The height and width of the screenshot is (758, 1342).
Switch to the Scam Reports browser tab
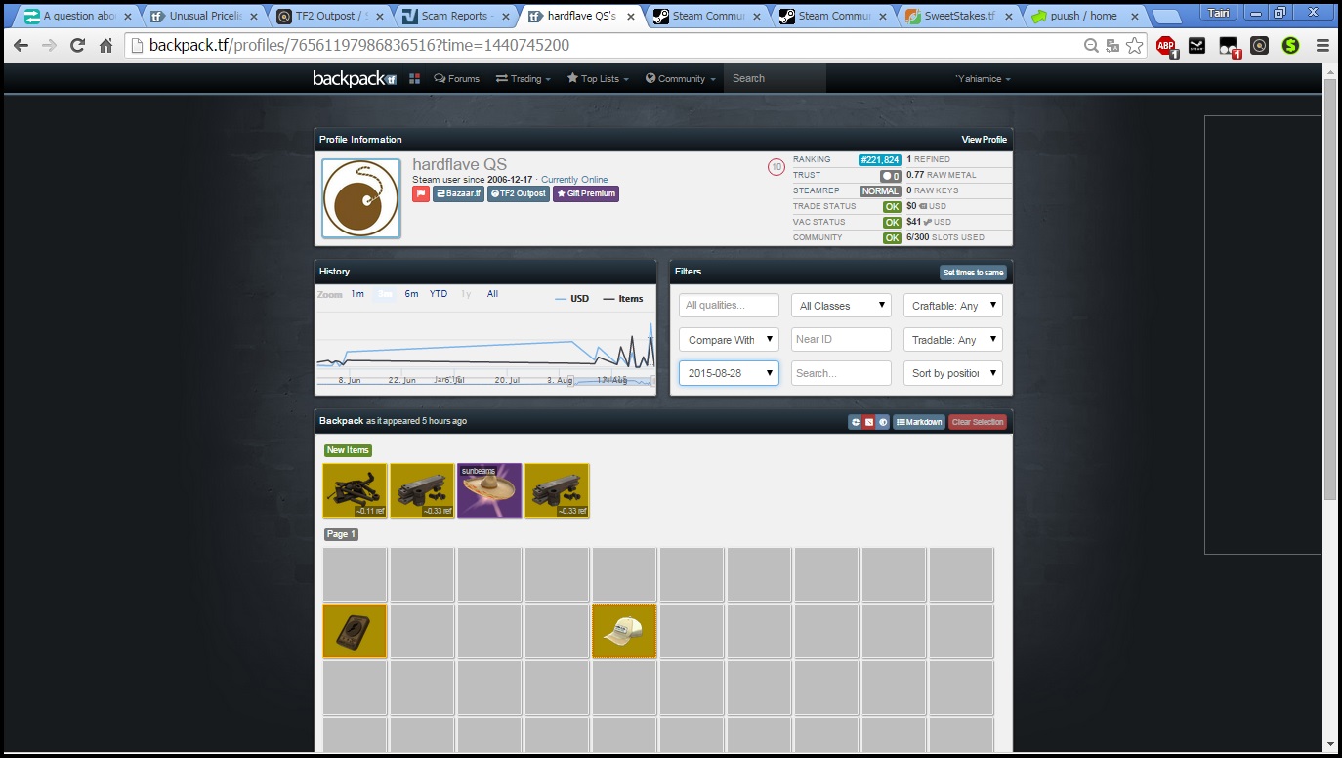coord(457,16)
